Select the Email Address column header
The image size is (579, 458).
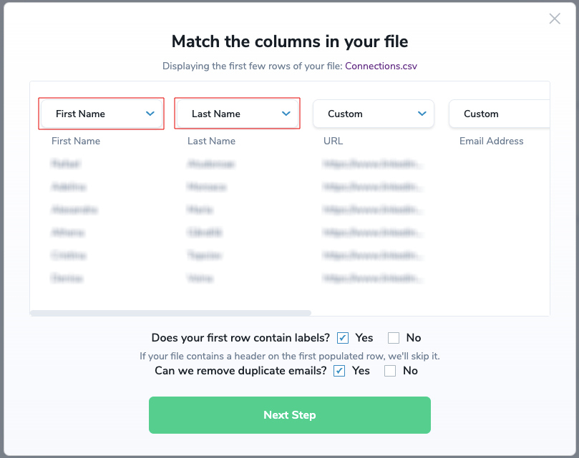492,141
